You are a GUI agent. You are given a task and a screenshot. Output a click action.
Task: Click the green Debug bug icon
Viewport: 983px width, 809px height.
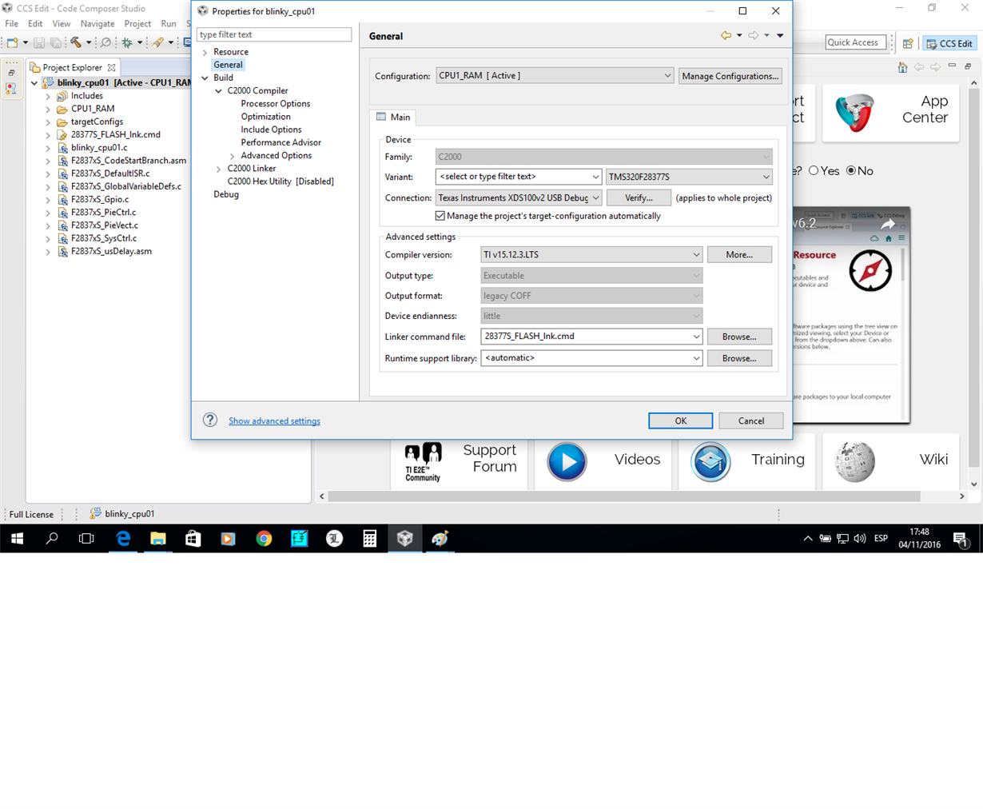[x=127, y=42]
